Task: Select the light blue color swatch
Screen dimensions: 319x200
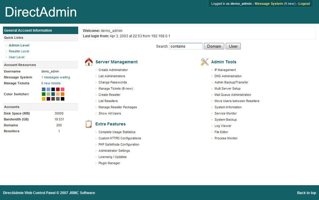Action: pos(48,89)
